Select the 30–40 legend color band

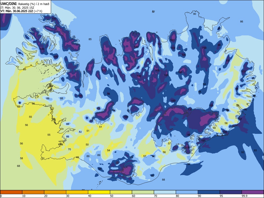pyautogui.click(x=77, y=192)
